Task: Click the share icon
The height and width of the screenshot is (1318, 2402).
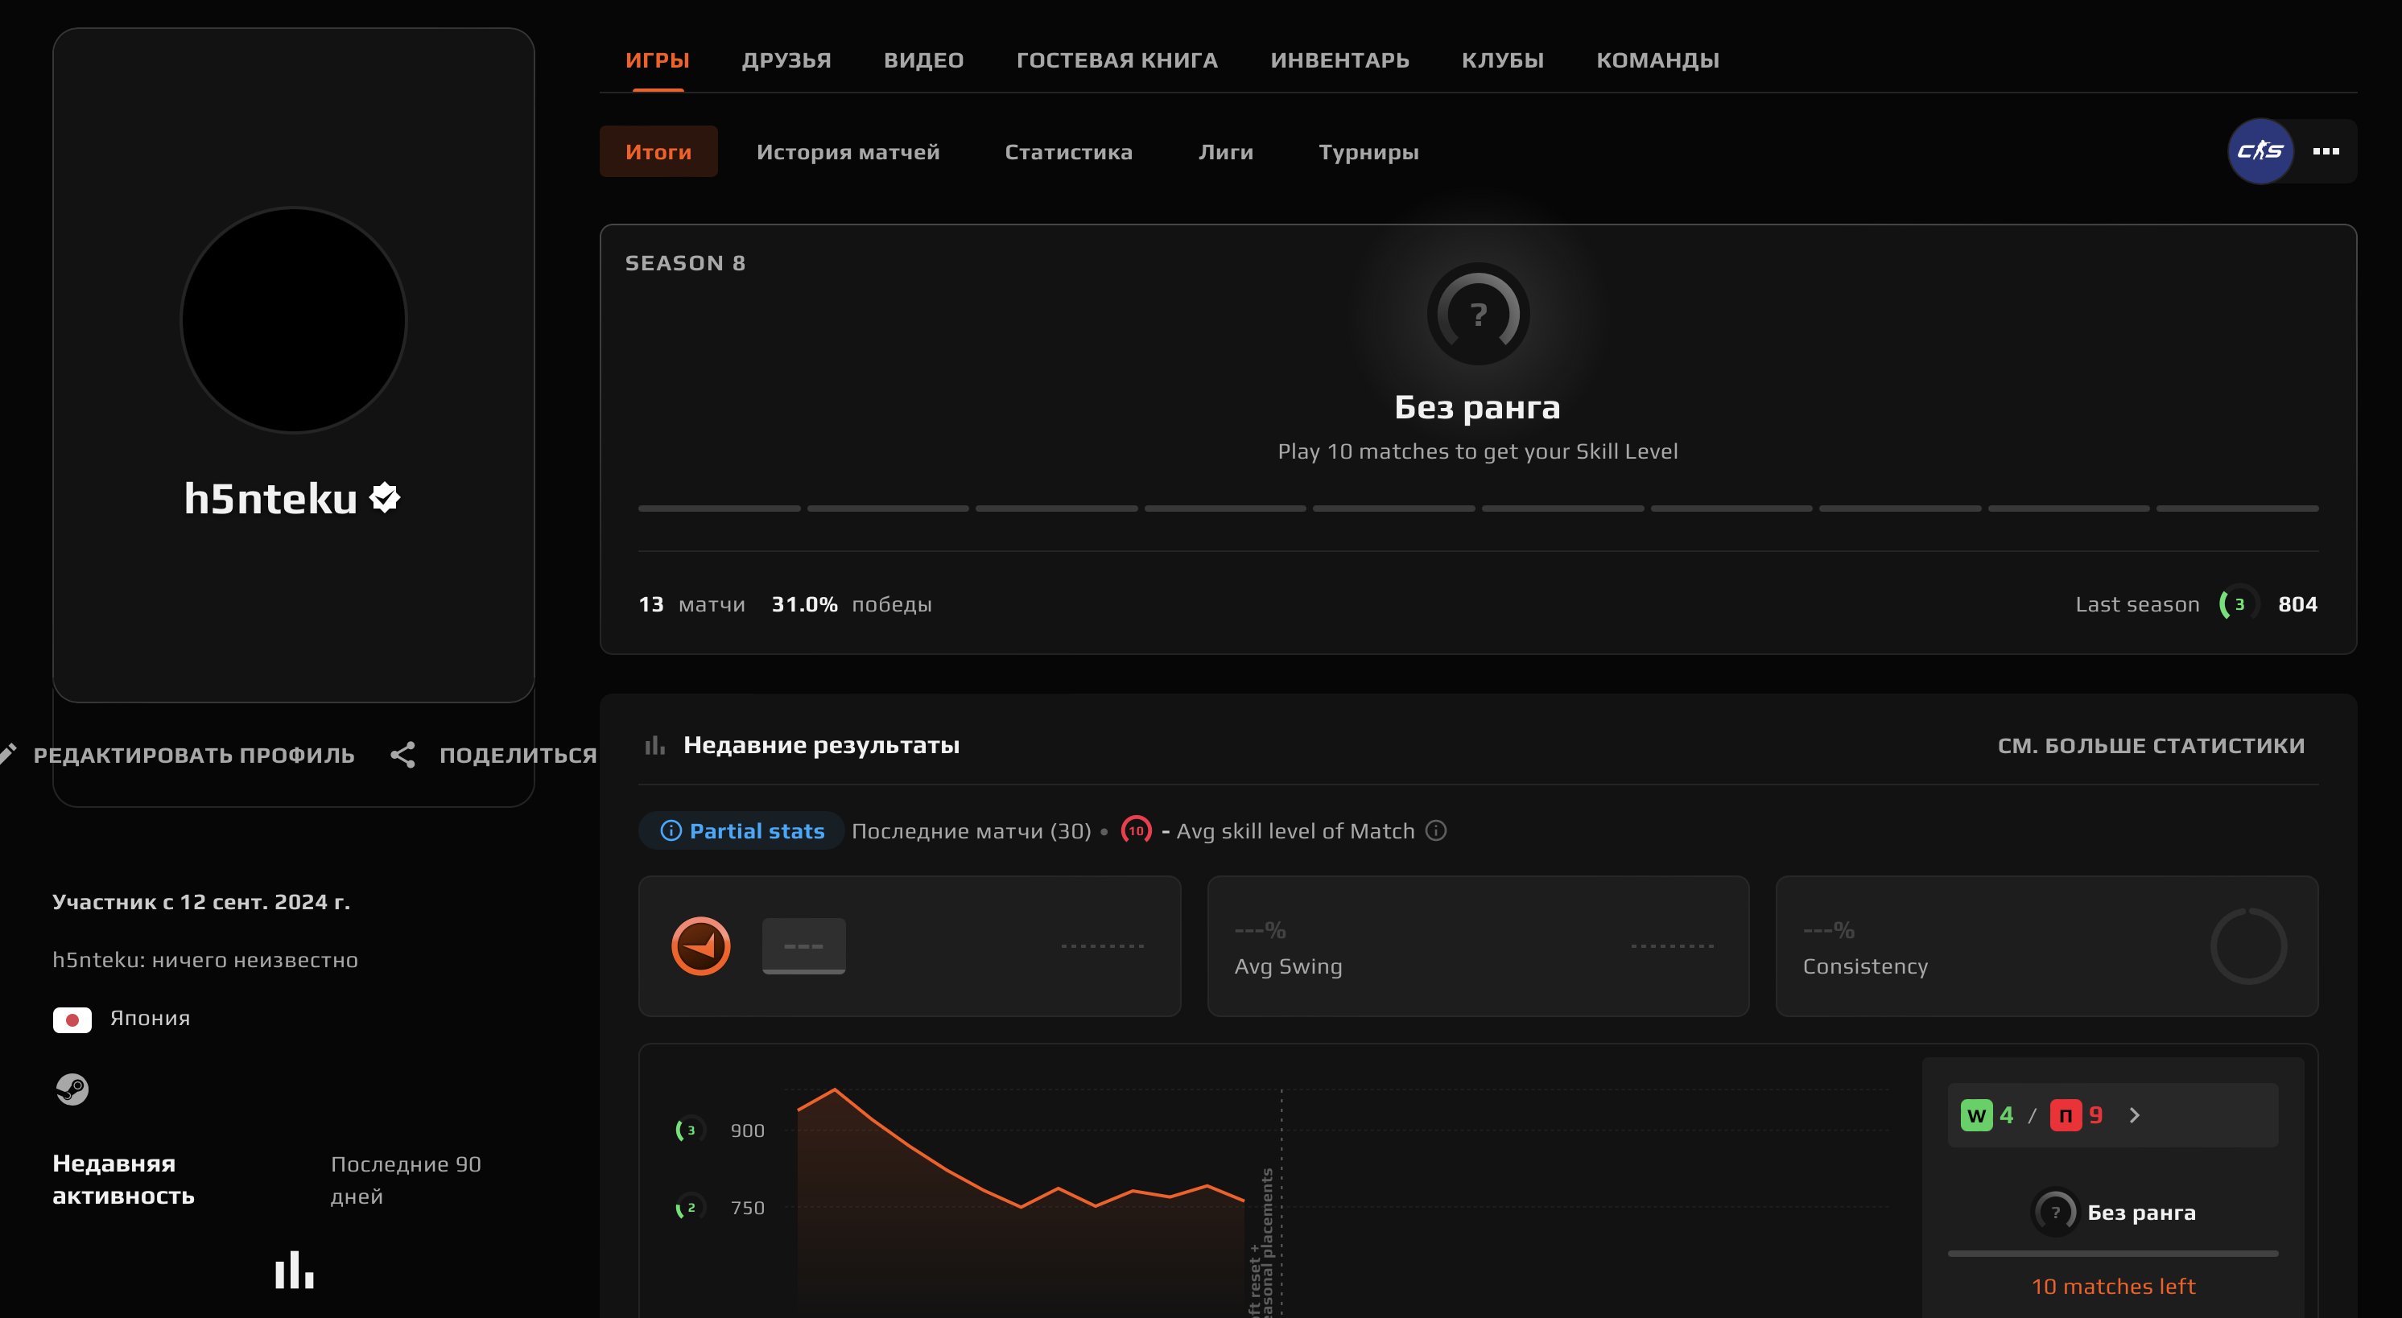Action: tap(402, 755)
